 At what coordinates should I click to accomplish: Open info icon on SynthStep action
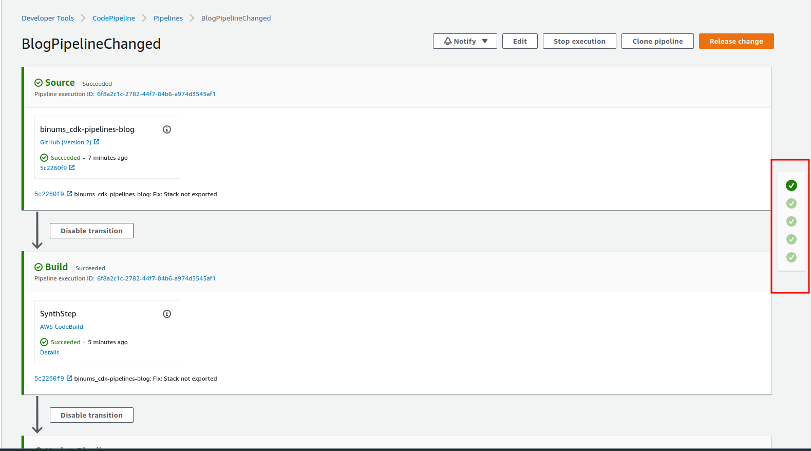pyautogui.click(x=167, y=314)
